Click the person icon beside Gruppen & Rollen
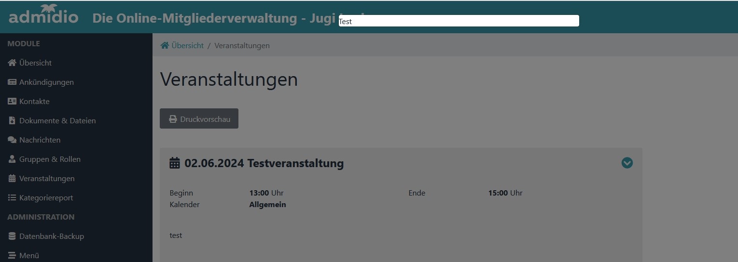738x262 pixels. (12, 159)
